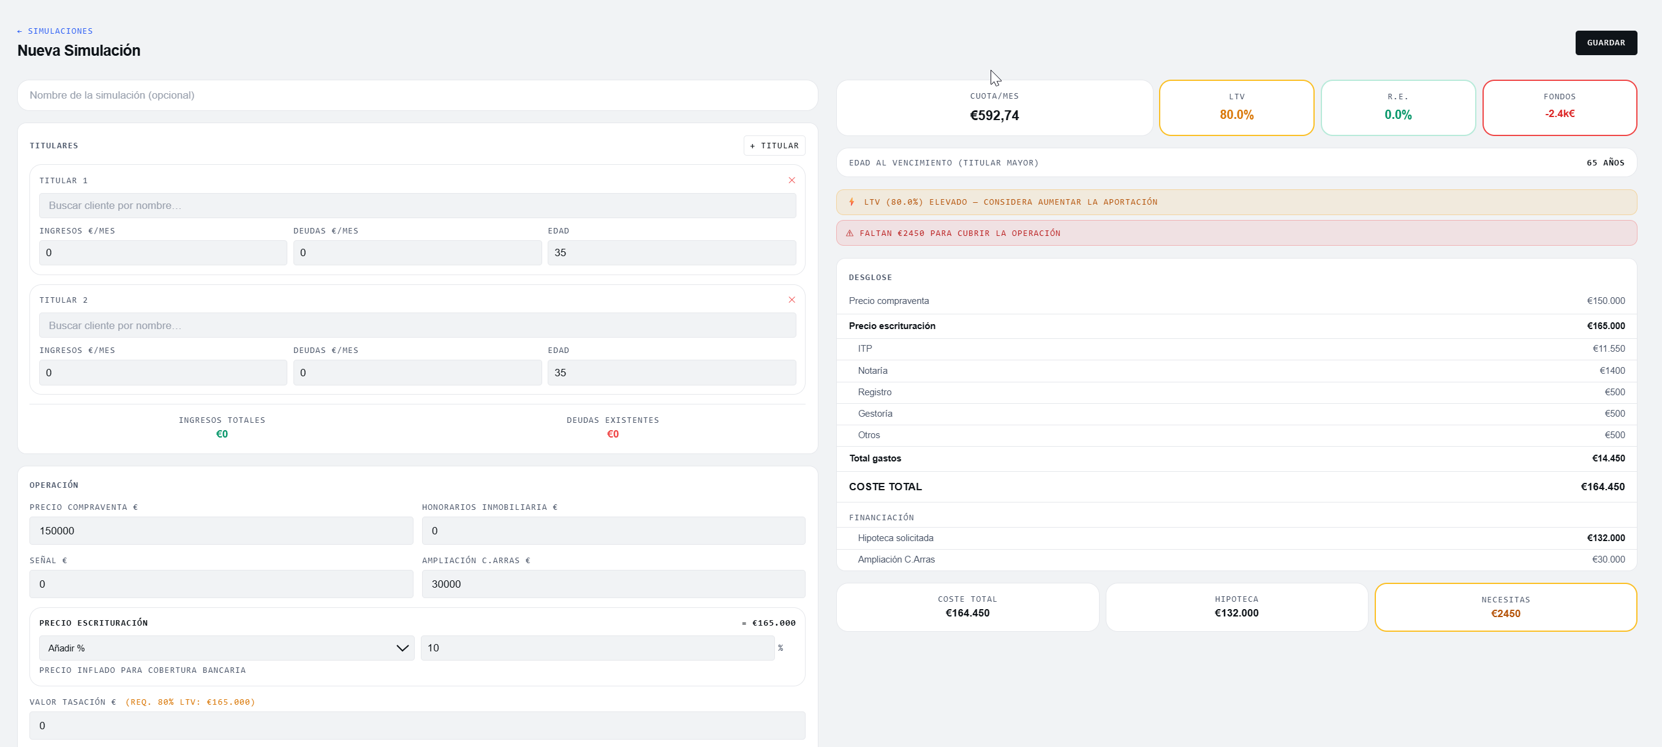Edit Titular 2 Deudas €/mes field
The image size is (1662, 747).
[x=417, y=373]
